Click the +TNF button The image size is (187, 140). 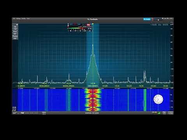tap(15, 29)
